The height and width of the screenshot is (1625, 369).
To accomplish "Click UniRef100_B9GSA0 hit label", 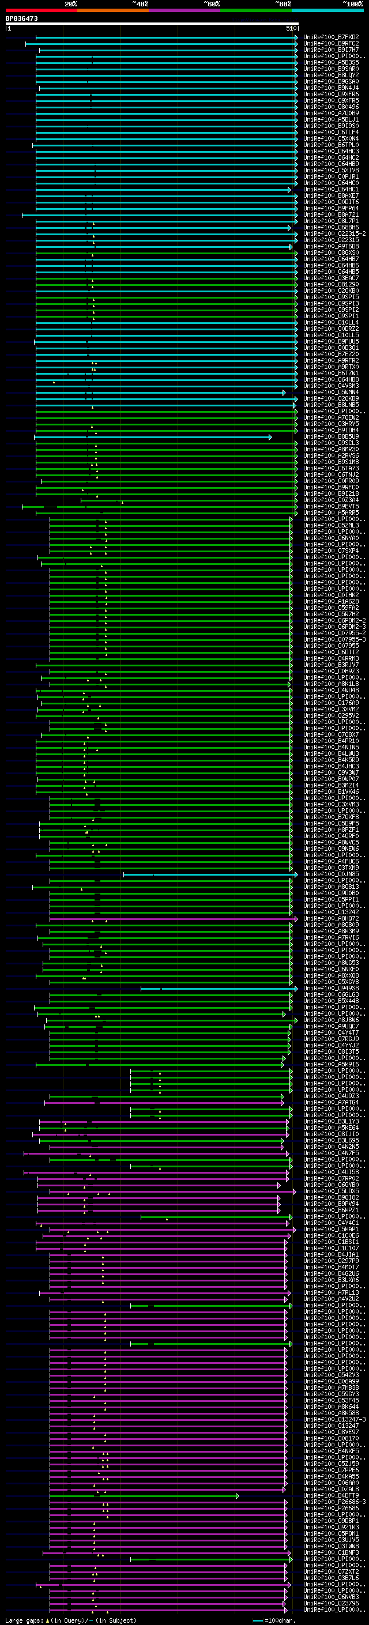I will click(331, 82).
